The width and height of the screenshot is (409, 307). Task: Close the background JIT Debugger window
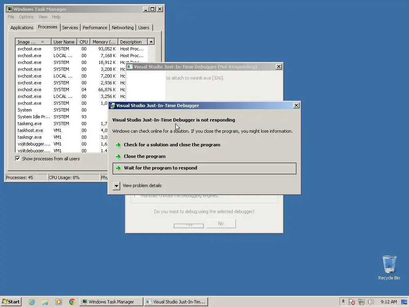tap(278, 67)
